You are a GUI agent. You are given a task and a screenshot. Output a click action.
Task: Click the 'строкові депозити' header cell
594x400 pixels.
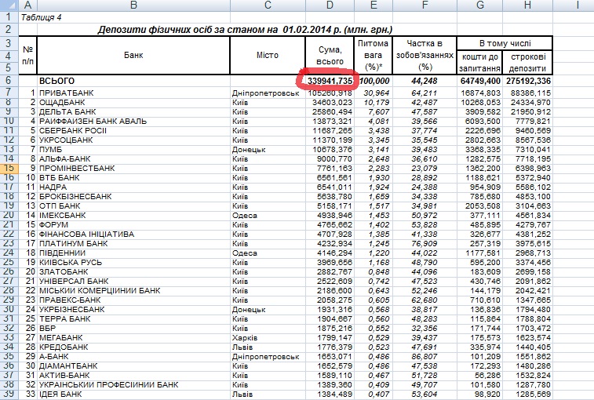(527, 63)
